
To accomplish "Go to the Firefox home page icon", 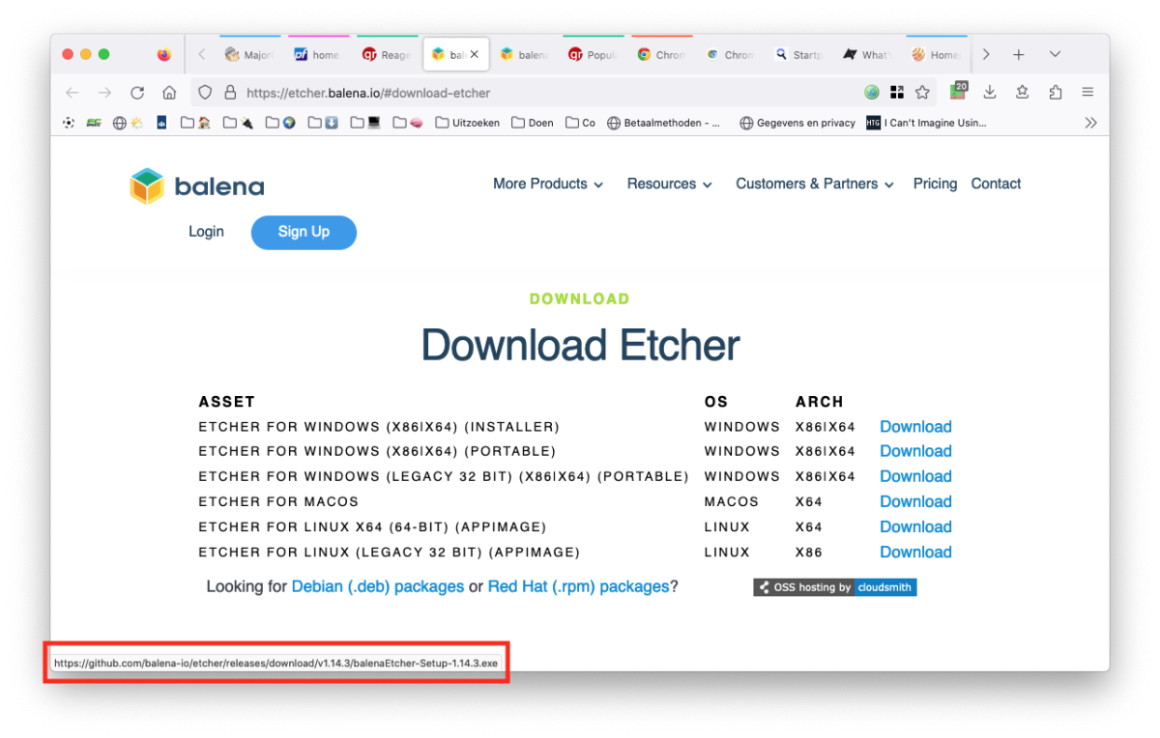I will (169, 93).
